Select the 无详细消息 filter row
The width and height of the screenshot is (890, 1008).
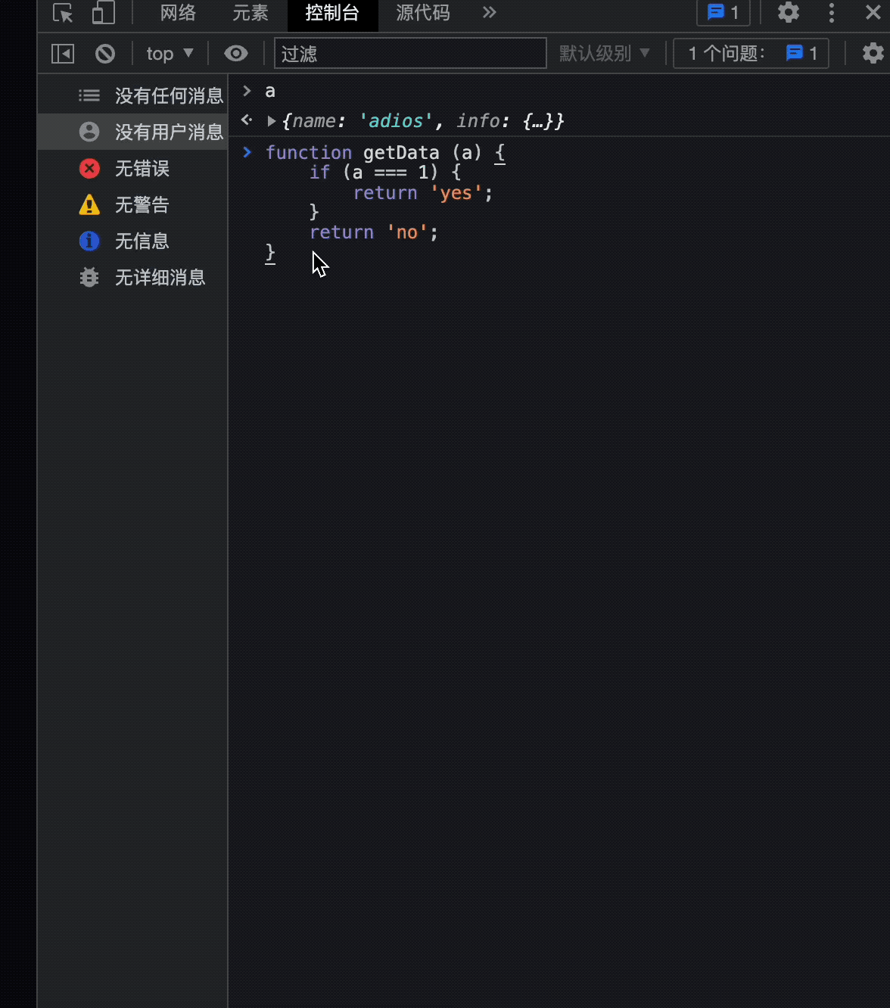(x=132, y=277)
